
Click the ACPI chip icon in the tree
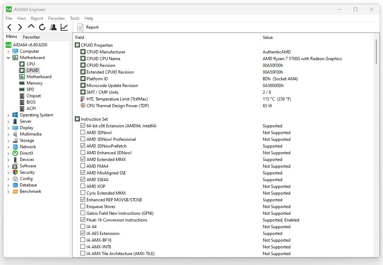tap(22, 109)
